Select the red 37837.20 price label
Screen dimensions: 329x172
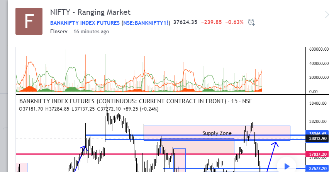click(317, 154)
